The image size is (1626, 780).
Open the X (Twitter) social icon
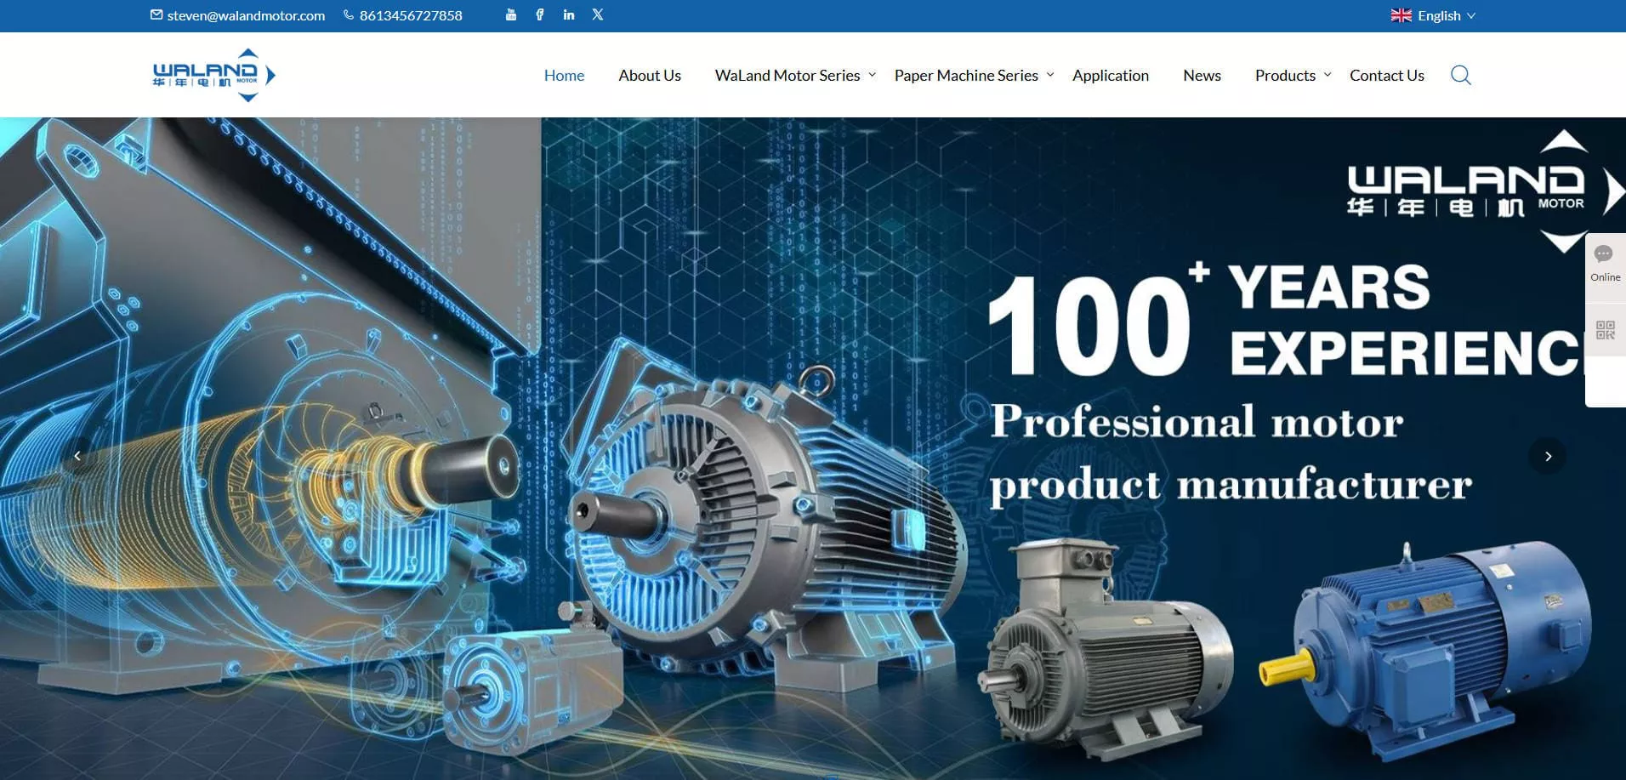tap(598, 14)
